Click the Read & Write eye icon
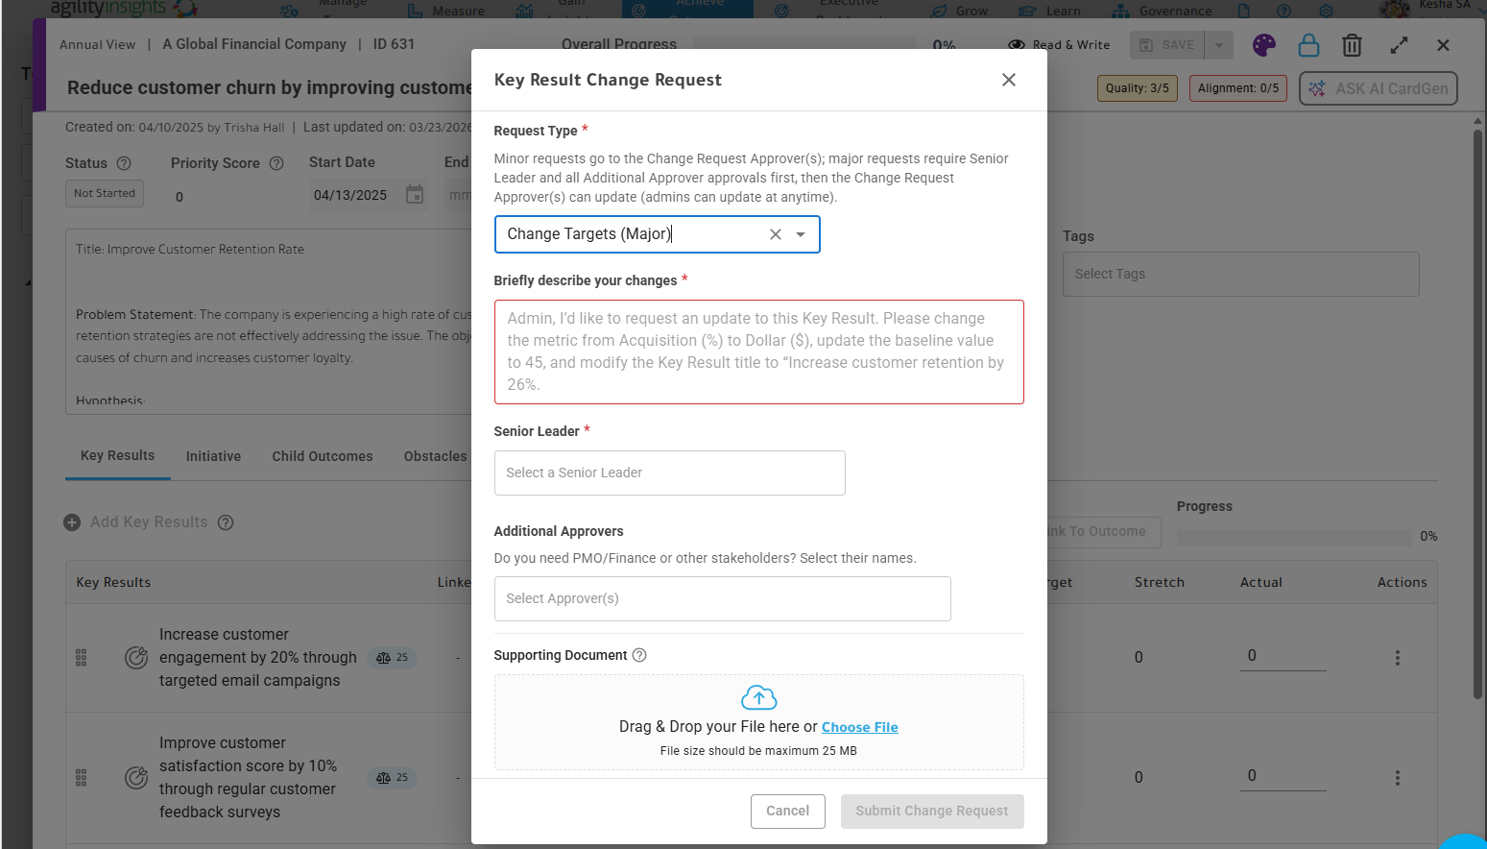 click(1017, 45)
